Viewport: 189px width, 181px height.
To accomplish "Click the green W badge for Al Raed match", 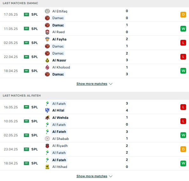I will (183, 29).
